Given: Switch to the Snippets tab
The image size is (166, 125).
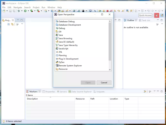Looking at the screenshot, I should (x=99, y=92).
